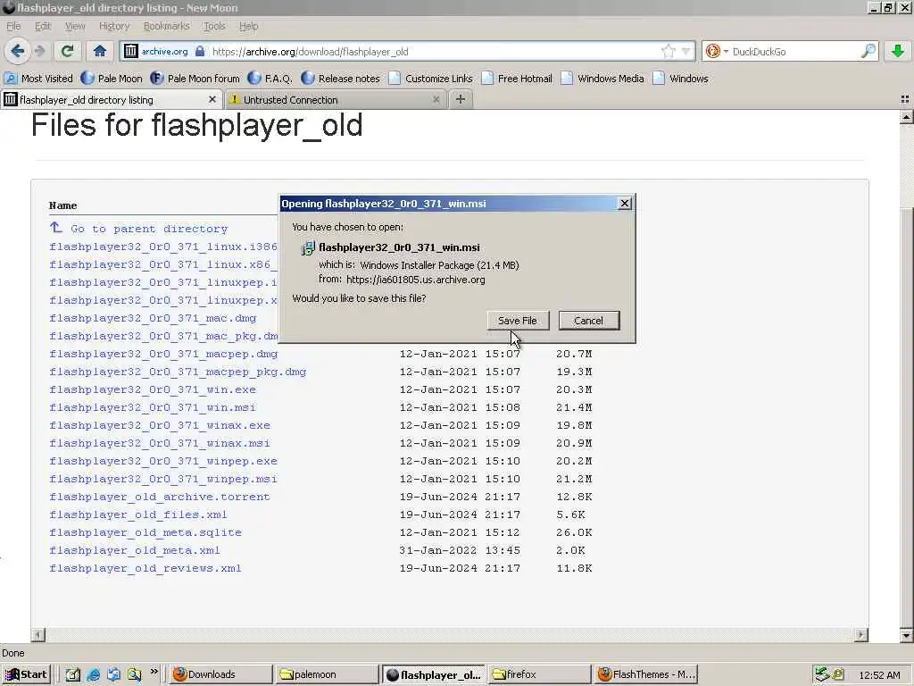
Task: Open the Most Visited bookmark folder
Action: point(38,79)
